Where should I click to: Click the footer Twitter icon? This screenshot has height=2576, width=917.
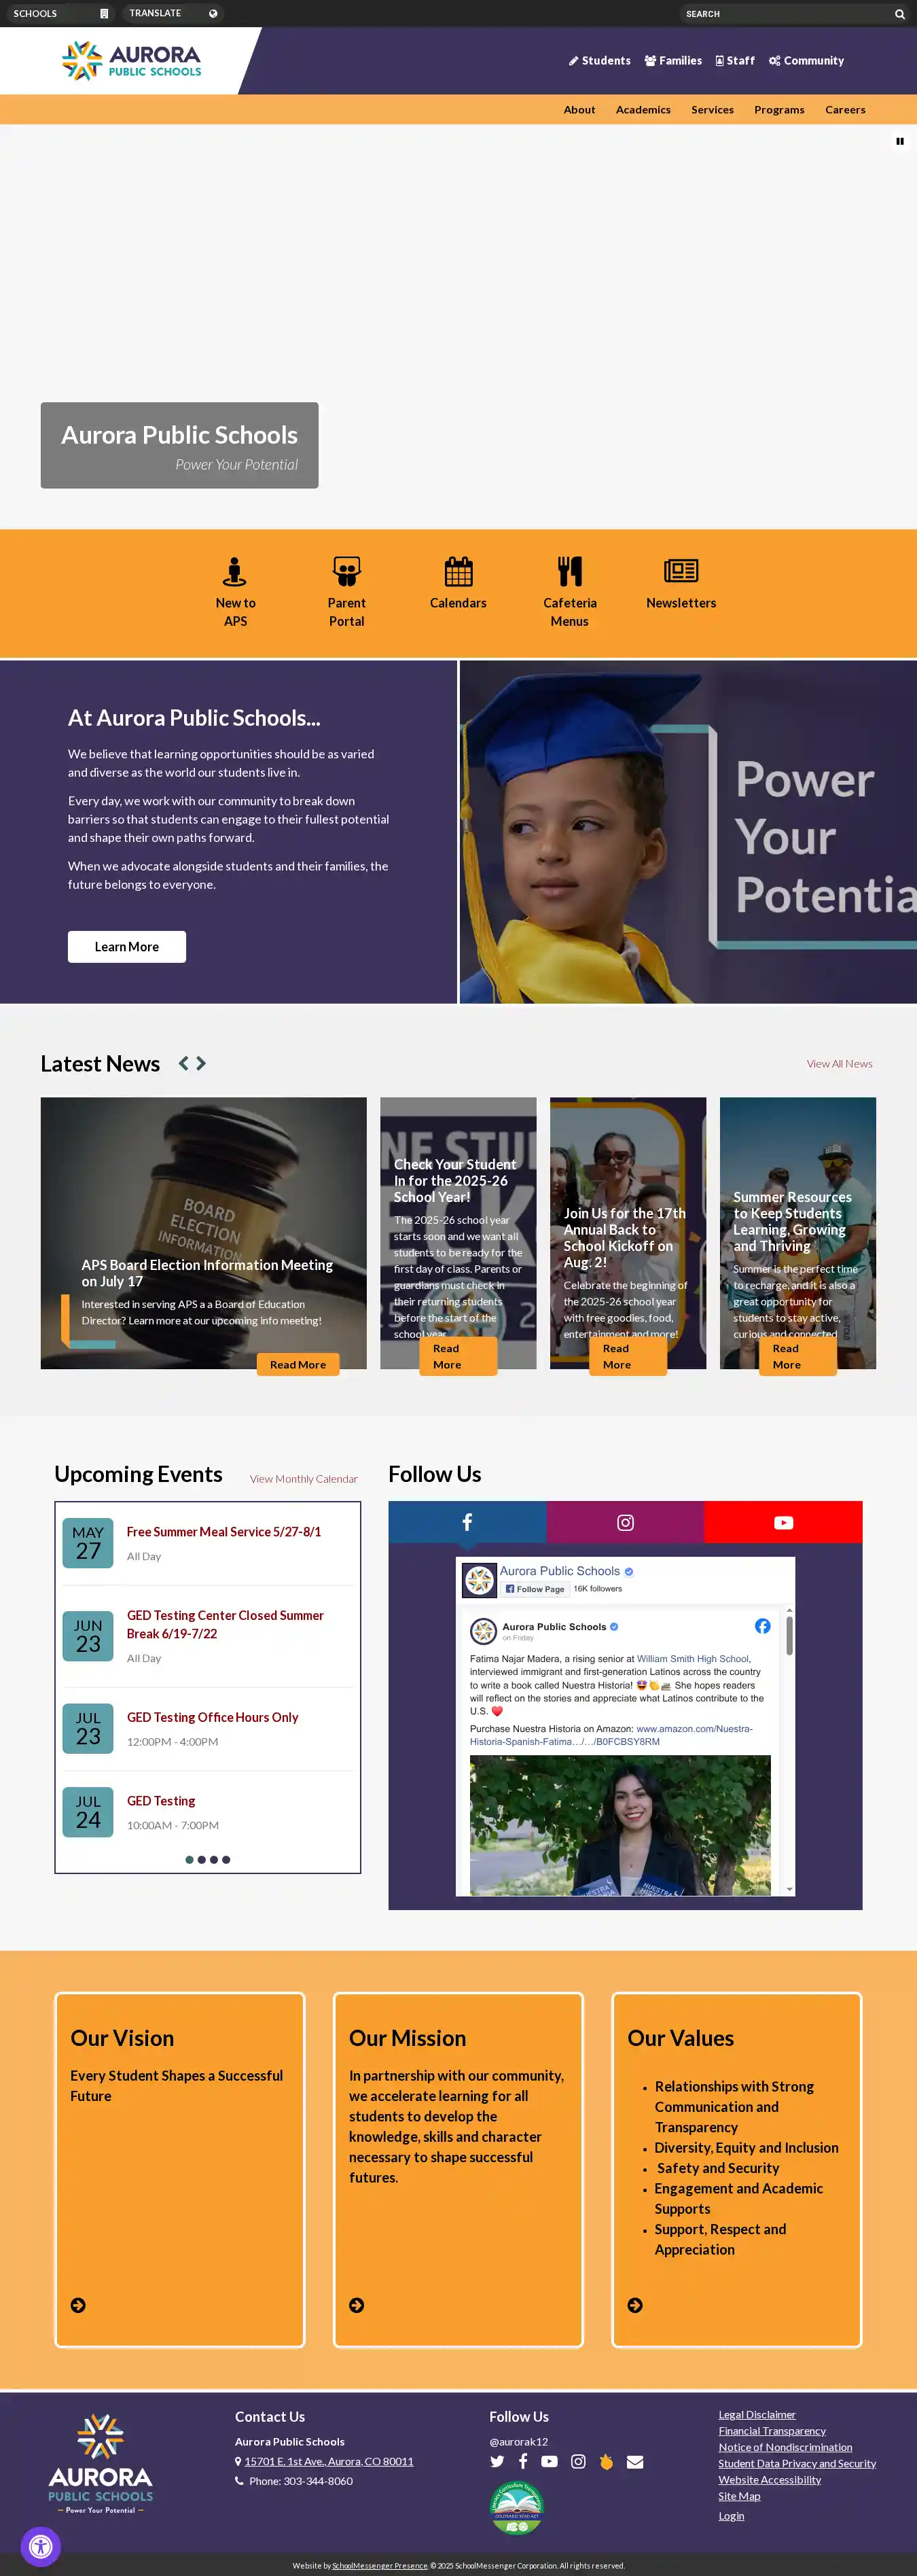point(497,2461)
